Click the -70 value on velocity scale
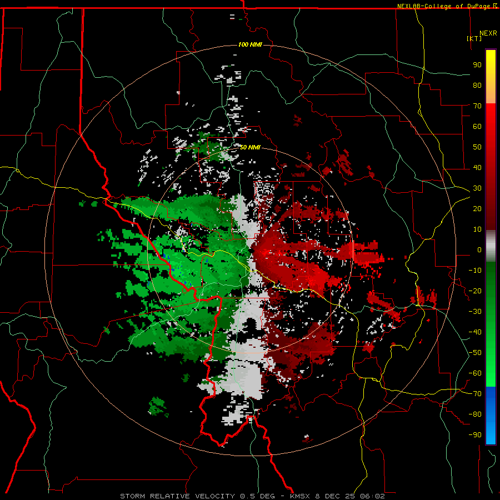 [475, 394]
